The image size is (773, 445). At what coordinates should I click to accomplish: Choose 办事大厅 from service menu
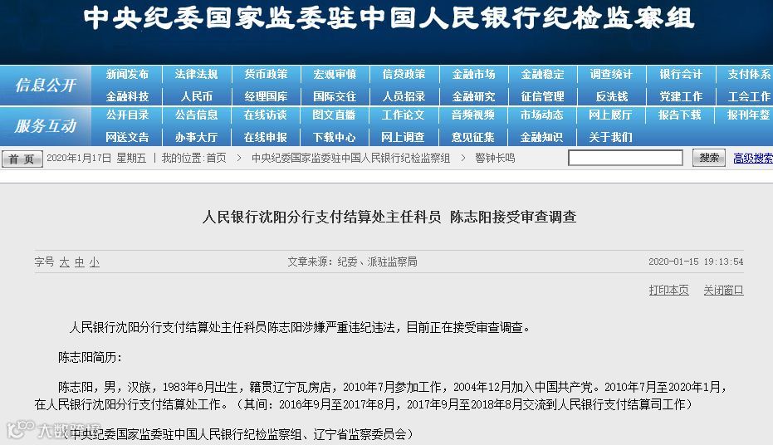[196, 137]
